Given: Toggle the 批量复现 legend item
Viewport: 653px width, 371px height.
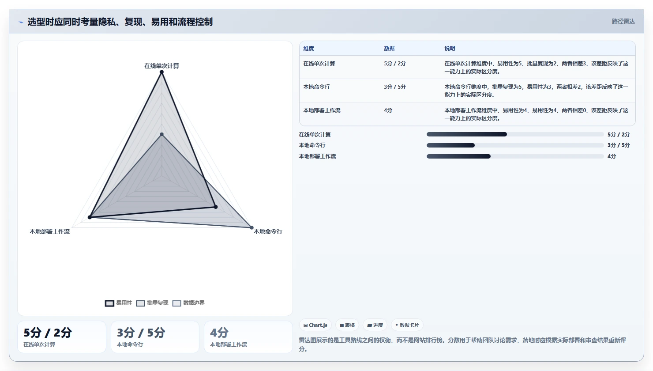Looking at the screenshot, I should click(152, 303).
